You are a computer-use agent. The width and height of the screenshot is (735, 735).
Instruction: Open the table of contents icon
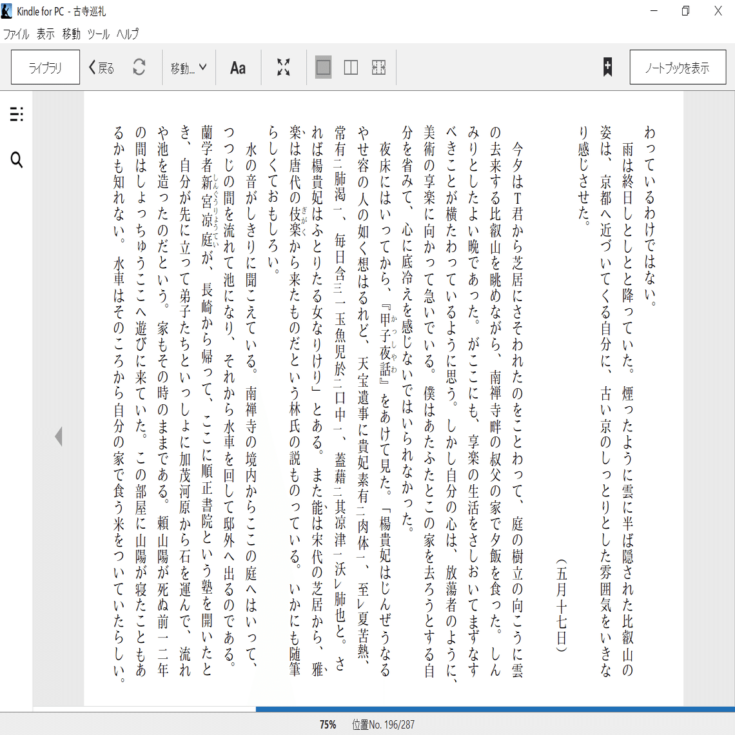click(x=16, y=114)
